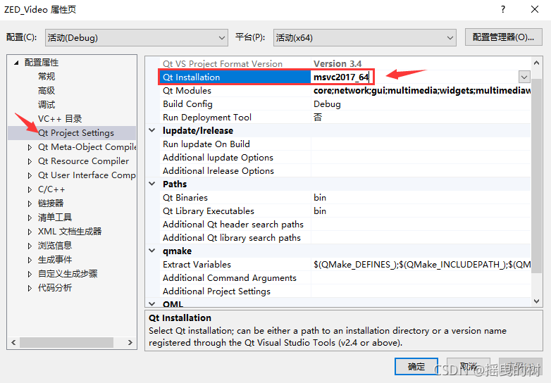Open the 平台(P) platform dropdown
551x383 pixels.
coord(365,37)
